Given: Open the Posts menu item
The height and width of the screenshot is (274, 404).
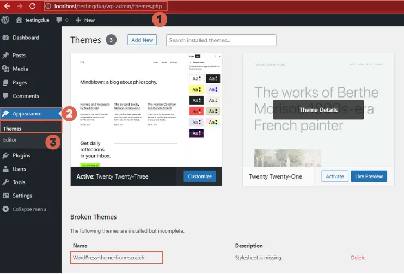Looking at the screenshot, I should click(x=19, y=56).
